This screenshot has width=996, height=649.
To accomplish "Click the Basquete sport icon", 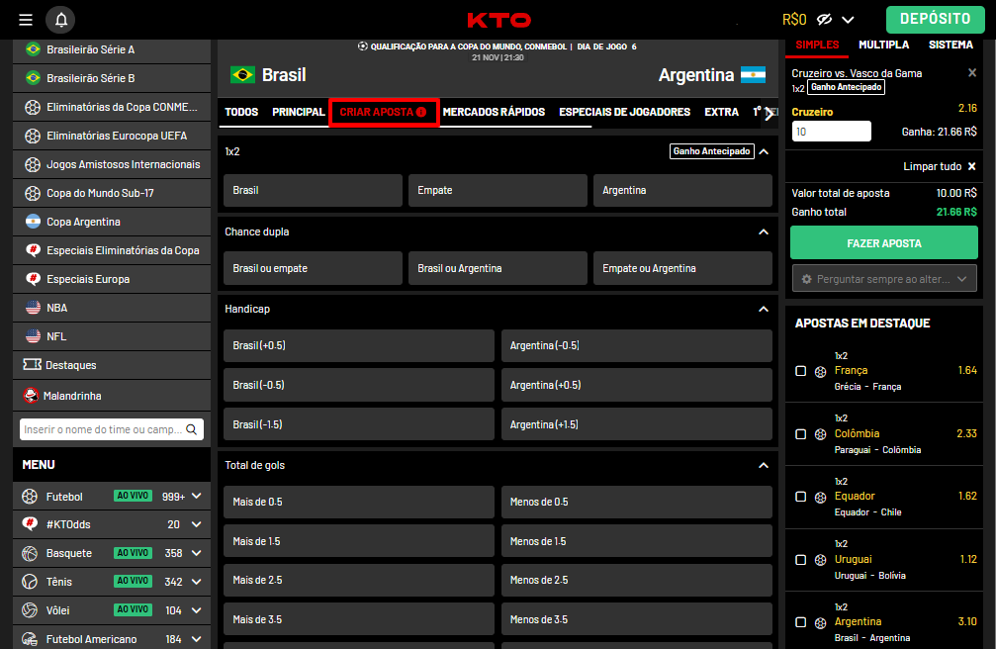I will click(30, 553).
